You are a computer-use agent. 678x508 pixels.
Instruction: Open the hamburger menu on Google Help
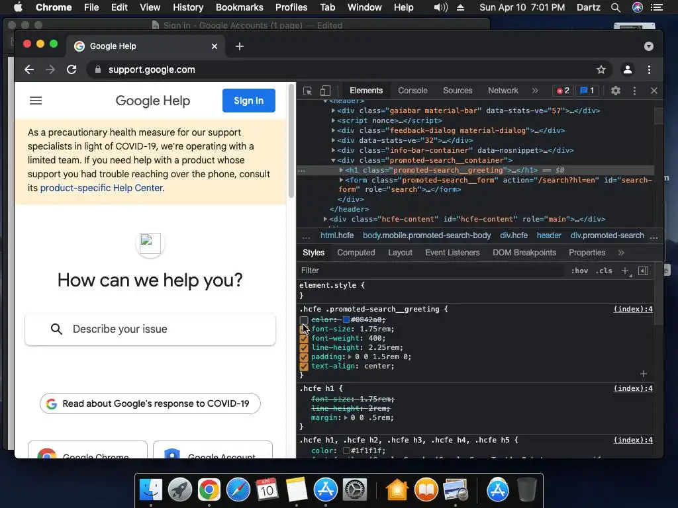click(36, 101)
